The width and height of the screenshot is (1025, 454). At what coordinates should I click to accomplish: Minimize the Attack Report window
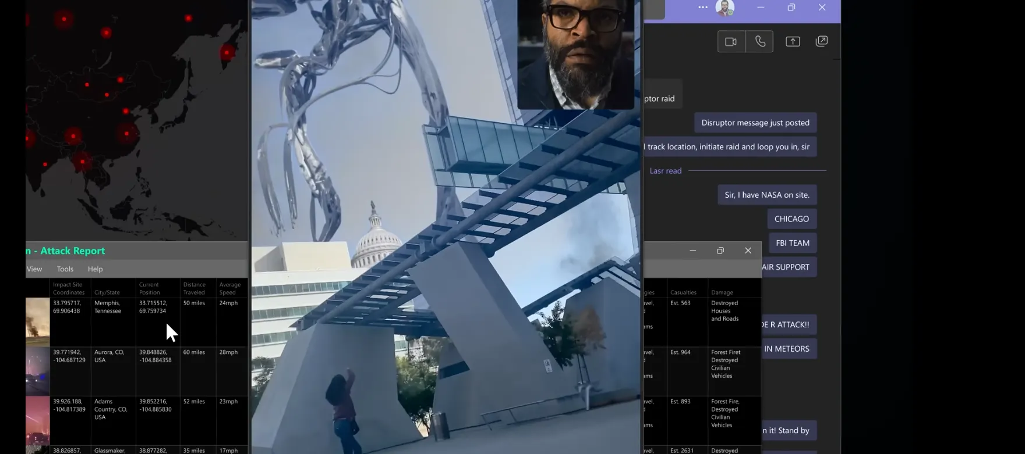[692, 251]
